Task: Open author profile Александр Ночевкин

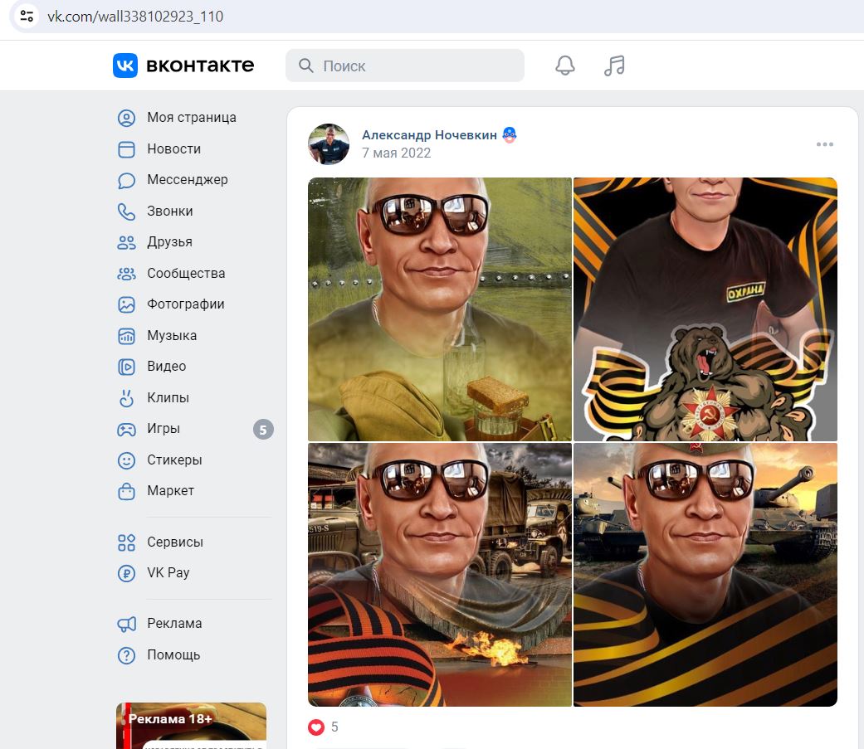Action: (430, 135)
